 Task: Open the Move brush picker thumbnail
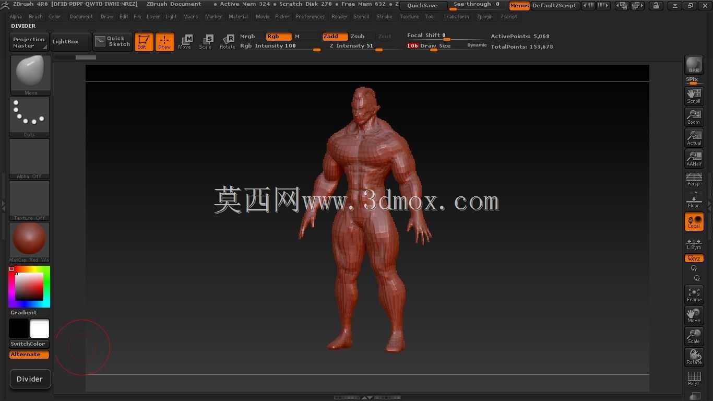tap(30, 75)
